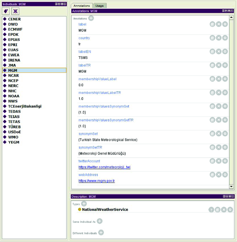Screen dimensions: 237x242
Task: Switch to the Usage tab
Action: tap(99, 6)
